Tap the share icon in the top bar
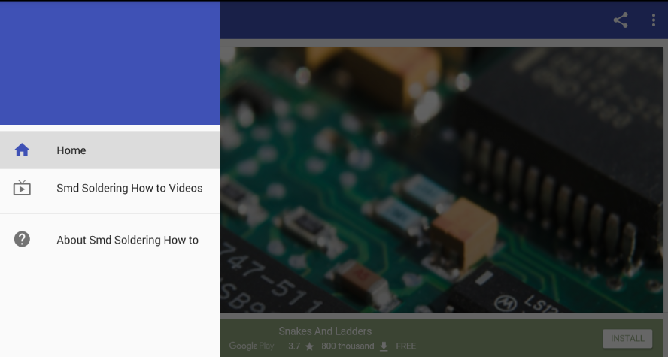This screenshot has width=668, height=357. click(x=621, y=20)
